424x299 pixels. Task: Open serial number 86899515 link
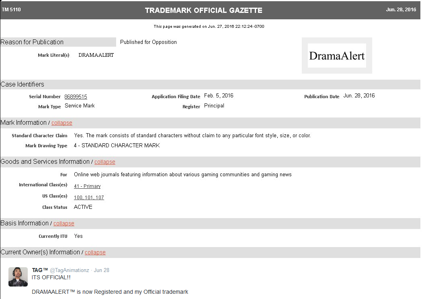tap(76, 97)
